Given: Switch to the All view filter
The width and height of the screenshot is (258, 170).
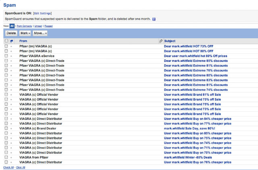Looking at the screenshot, I should point(12,26).
